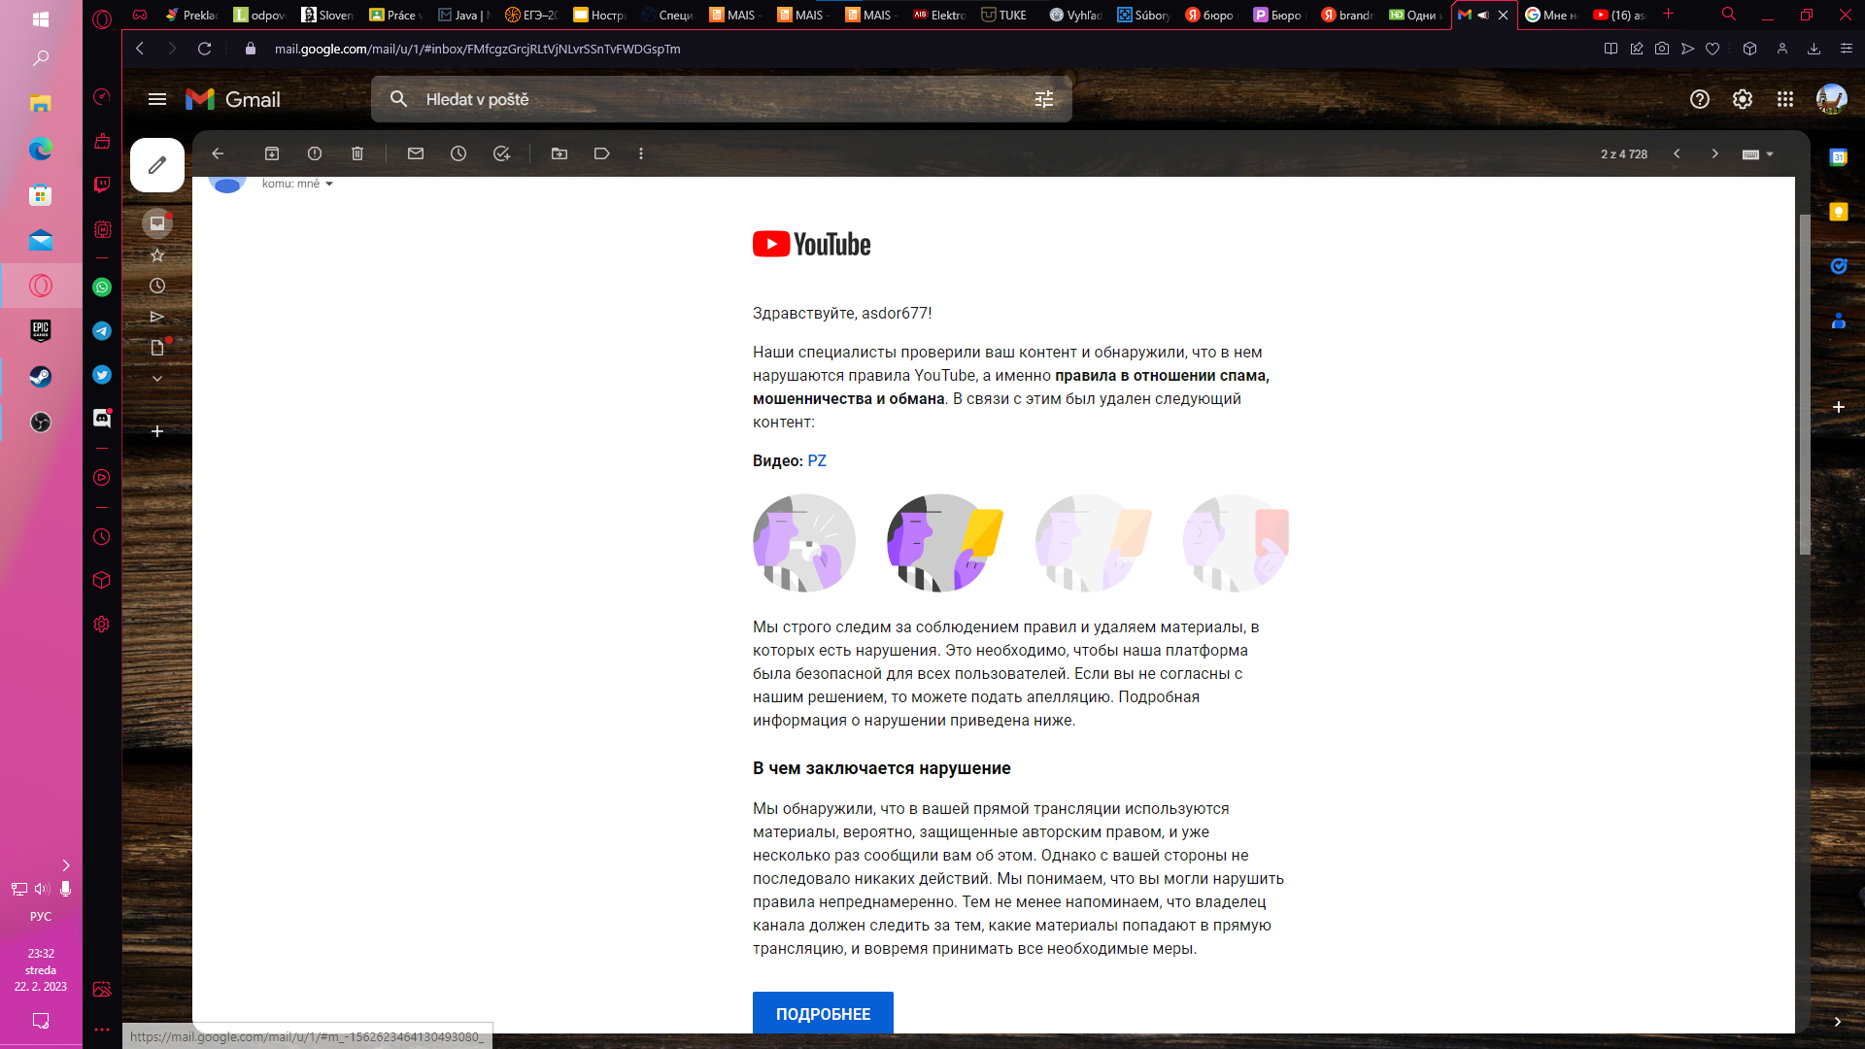Open the Move to folder icon
Screen dimensions: 1865x1049
(559, 153)
